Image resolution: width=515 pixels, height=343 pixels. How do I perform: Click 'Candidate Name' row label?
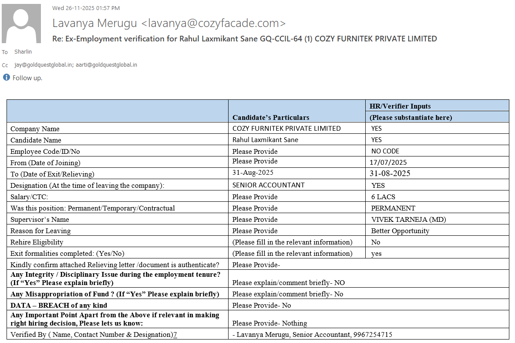click(x=35, y=140)
